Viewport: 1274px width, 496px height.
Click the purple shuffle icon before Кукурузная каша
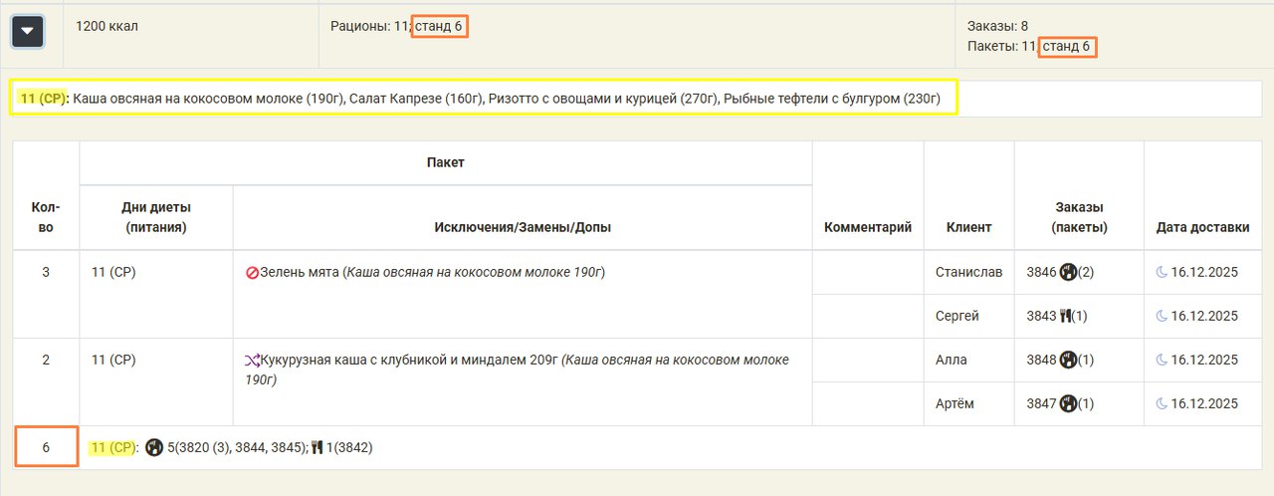click(x=252, y=361)
